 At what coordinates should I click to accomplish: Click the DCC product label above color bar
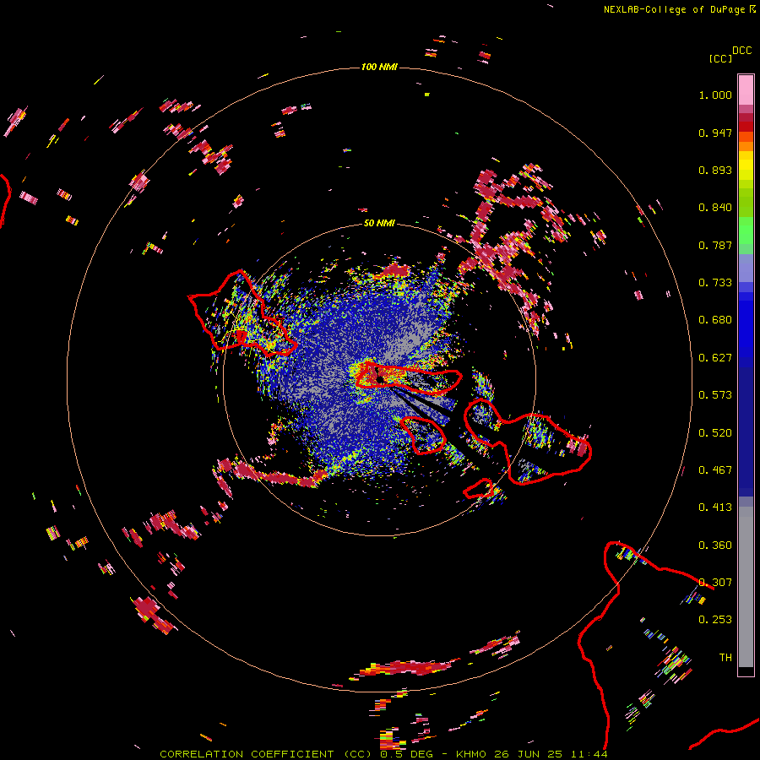741,51
